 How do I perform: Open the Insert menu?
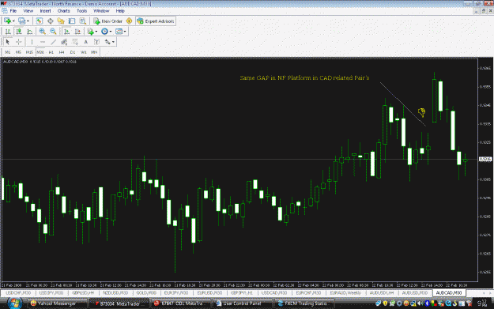45,11
